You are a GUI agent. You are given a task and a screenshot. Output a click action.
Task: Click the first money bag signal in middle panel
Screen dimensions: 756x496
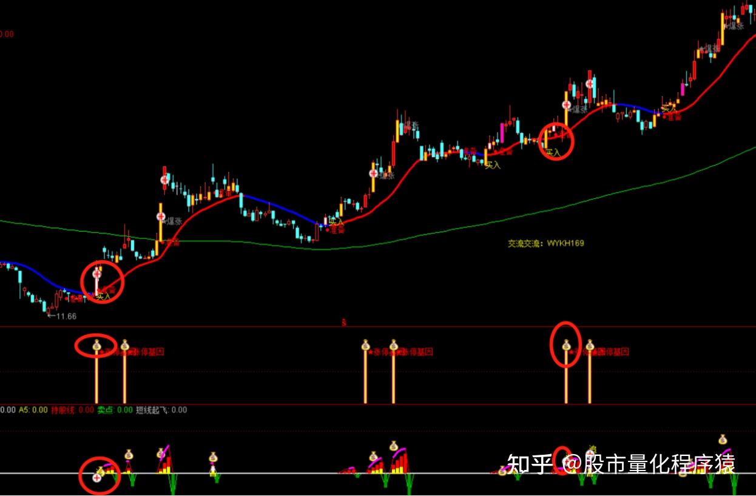coord(97,345)
